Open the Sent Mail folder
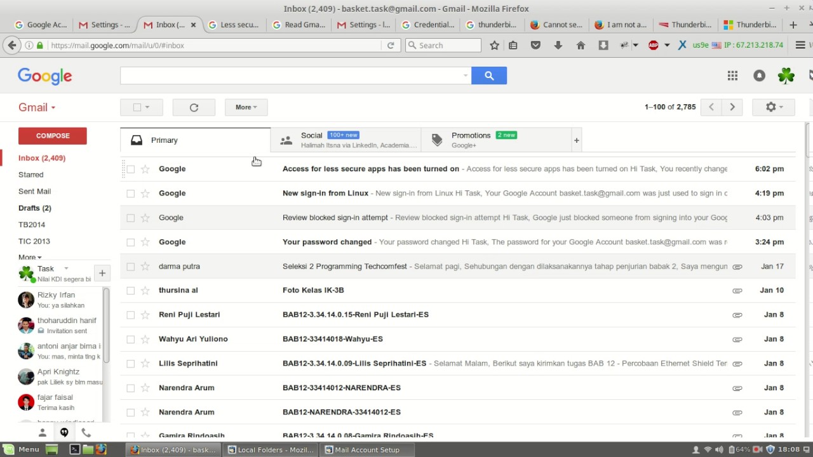813x457 pixels. (34, 191)
